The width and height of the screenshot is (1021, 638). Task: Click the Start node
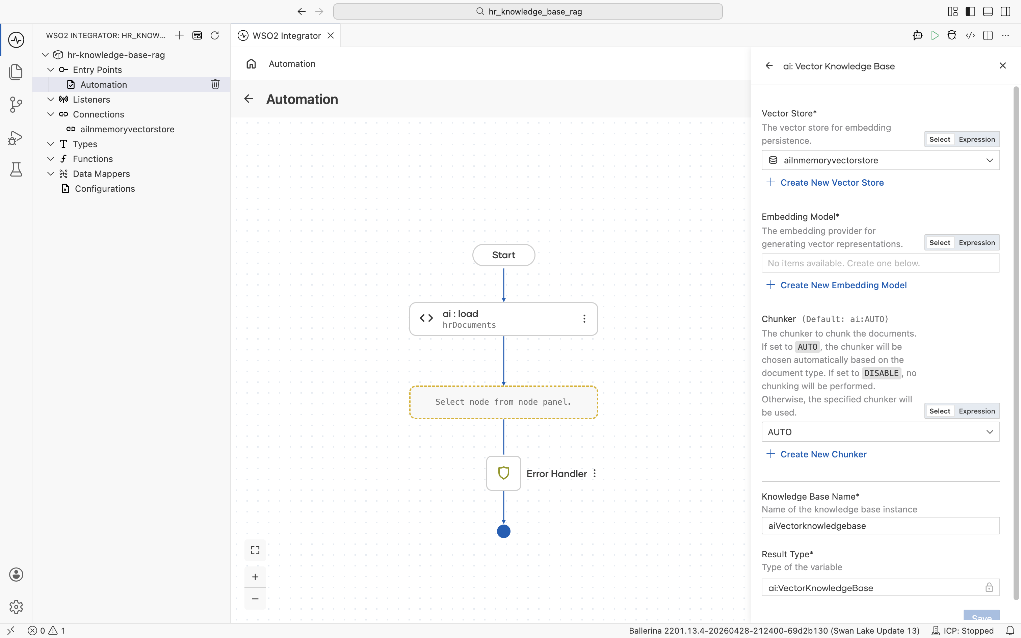tap(504, 255)
